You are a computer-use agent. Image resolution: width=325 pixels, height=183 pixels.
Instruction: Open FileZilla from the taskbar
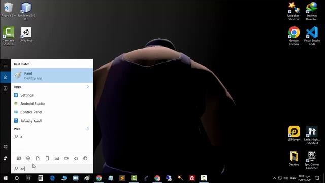tap(192, 178)
